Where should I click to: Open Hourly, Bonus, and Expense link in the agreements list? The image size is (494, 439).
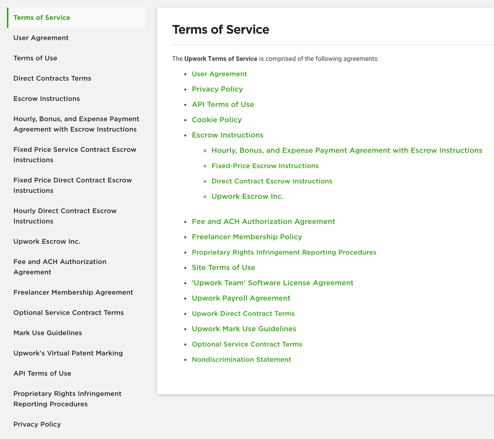[347, 150]
